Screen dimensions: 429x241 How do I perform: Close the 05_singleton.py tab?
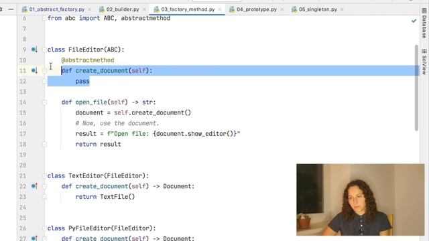[342, 9]
